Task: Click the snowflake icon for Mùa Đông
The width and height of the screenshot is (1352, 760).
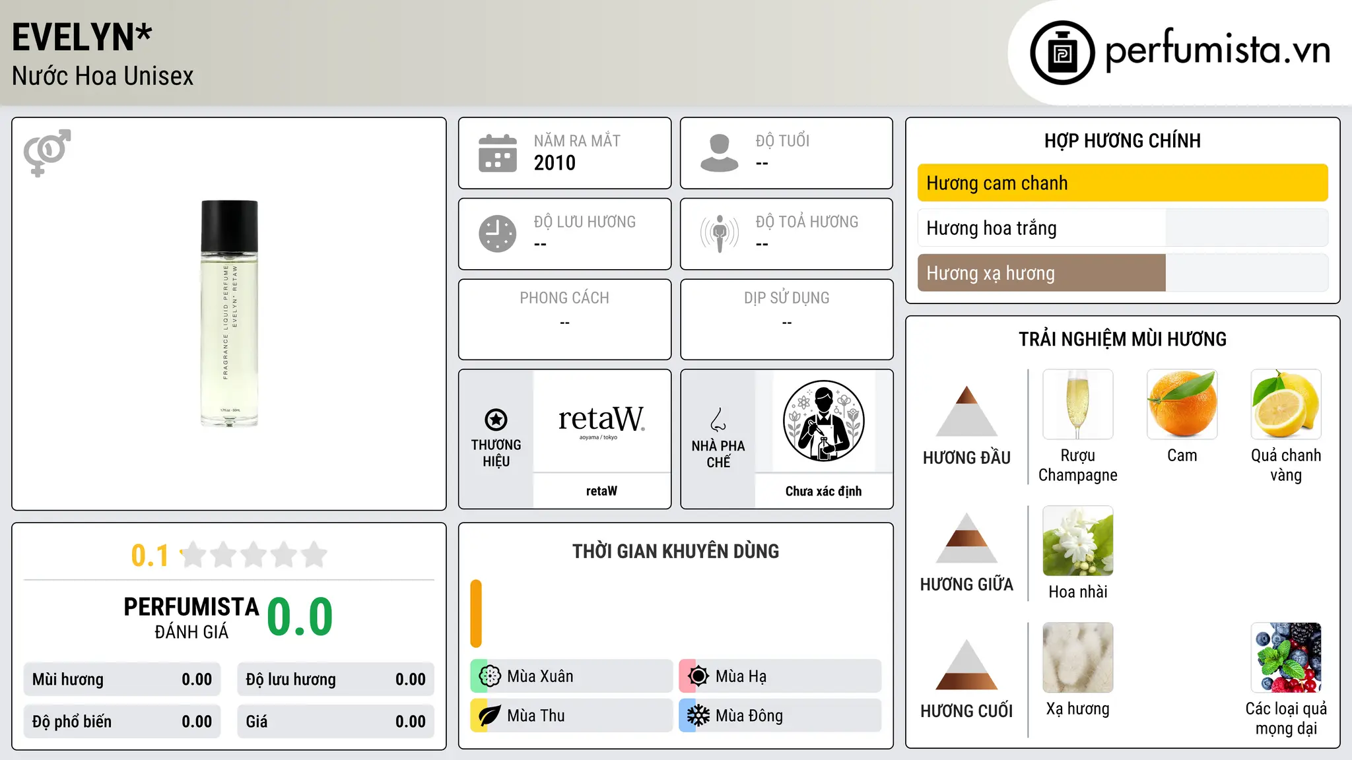Action: click(x=698, y=716)
